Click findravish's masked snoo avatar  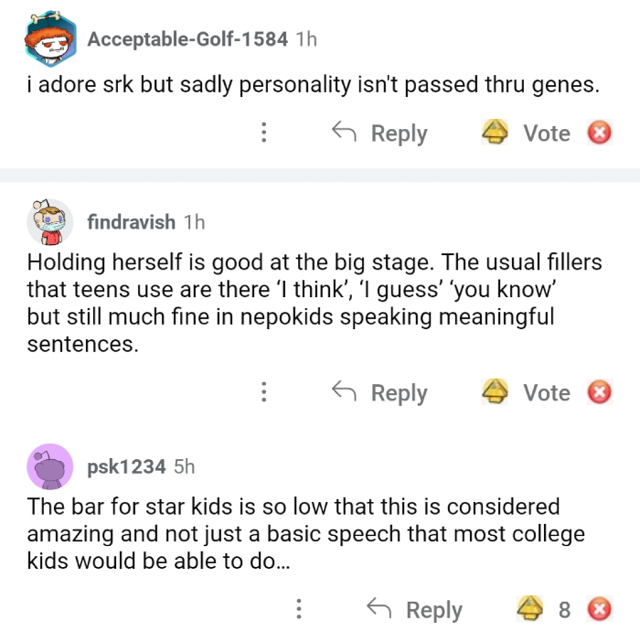coord(49,222)
